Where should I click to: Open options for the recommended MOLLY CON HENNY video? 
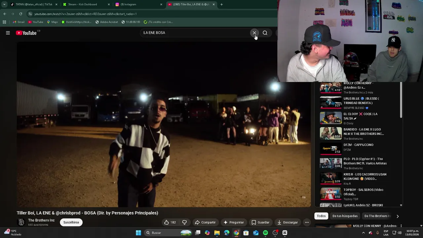(x=401, y=226)
